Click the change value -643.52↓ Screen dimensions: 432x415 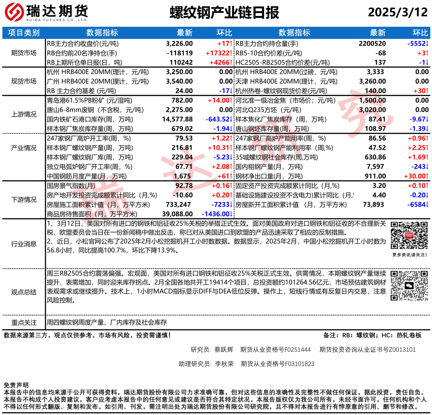tap(219, 119)
